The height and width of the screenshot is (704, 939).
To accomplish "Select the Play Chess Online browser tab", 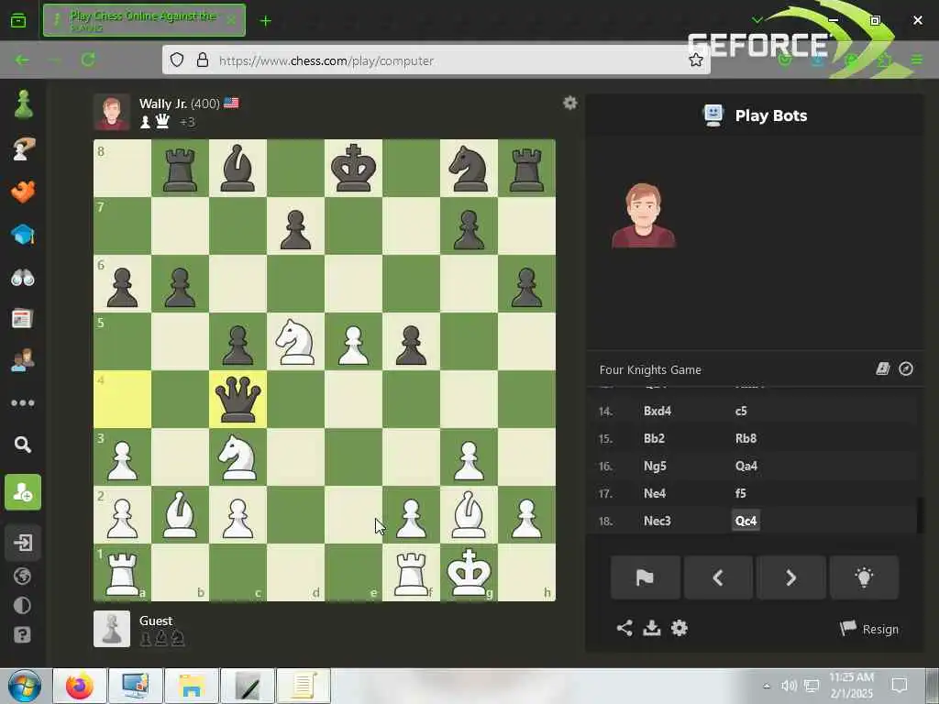I will pos(144,20).
